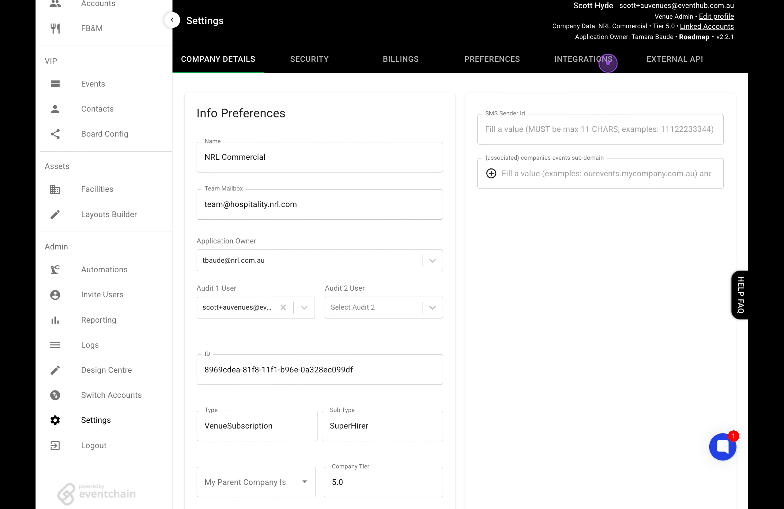Open the My Parent Company Is dropdown
This screenshot has height=509, width=784.
tap(256, 482)
